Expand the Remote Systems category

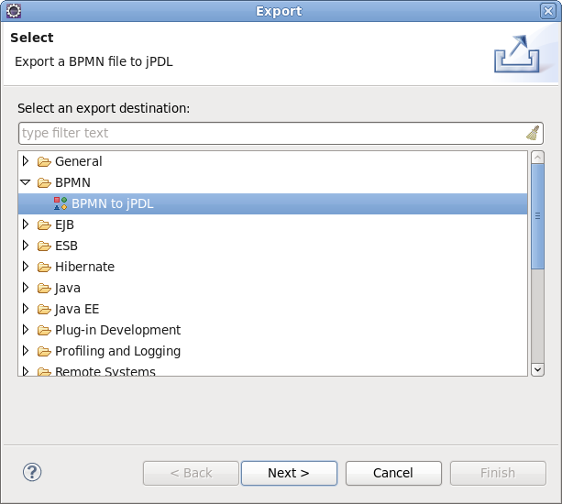click(26, 371)
